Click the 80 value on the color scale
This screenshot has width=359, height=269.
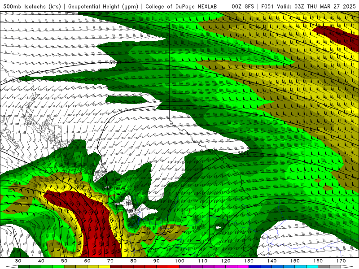pos(133,261)
